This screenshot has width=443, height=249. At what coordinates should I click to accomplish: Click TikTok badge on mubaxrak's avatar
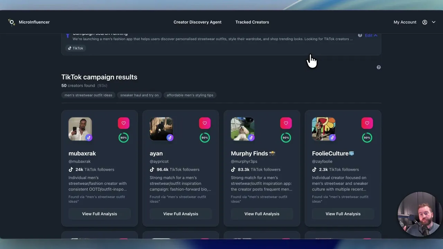89,137
